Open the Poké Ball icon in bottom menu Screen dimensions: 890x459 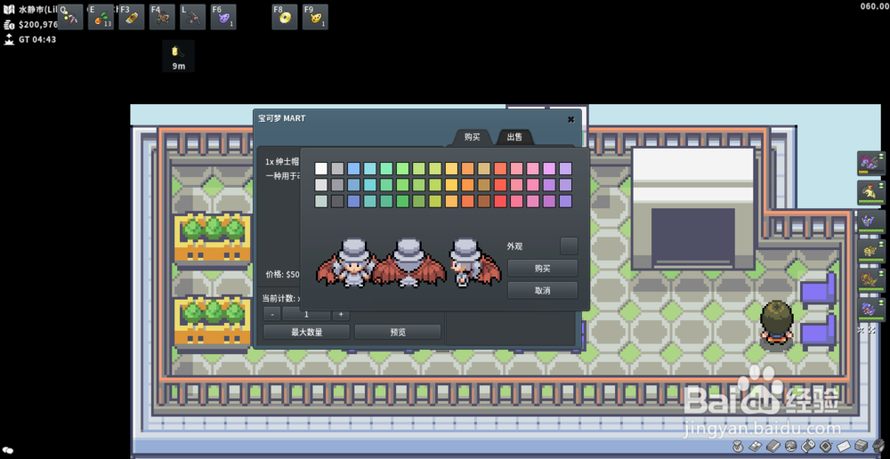coord(790,446)
